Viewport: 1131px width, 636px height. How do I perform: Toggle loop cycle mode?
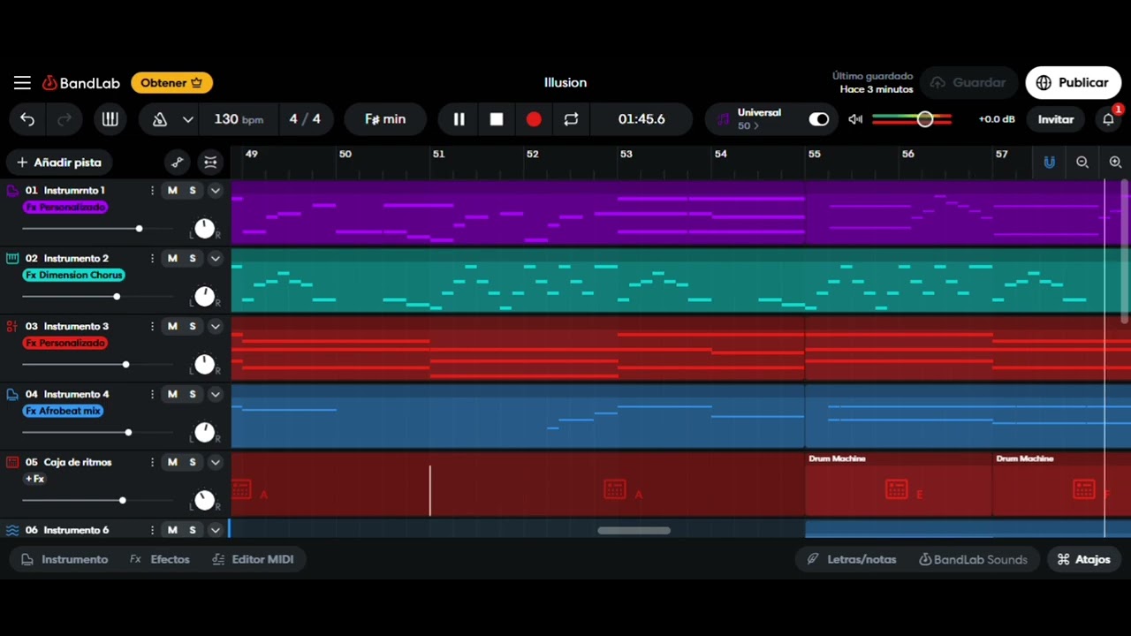pyautogui.click(x=571, y=119)
